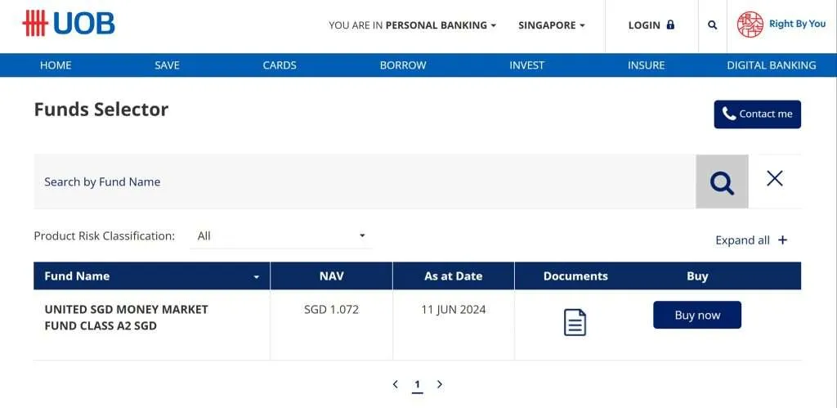Screen dimensions: 837x408
Task: Click the Documents column header
Action: point(575,276)
